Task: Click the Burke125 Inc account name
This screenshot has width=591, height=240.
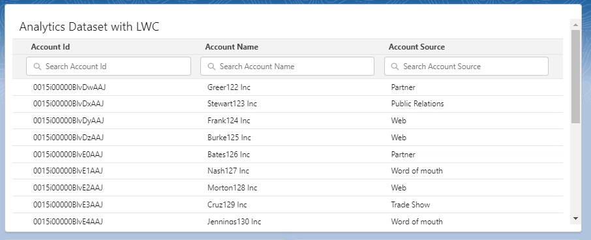Action: pyautogui.click(x=229, y=138)
